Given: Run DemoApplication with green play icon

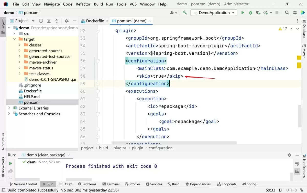Looking at the screenshot, I should point(243,13).
